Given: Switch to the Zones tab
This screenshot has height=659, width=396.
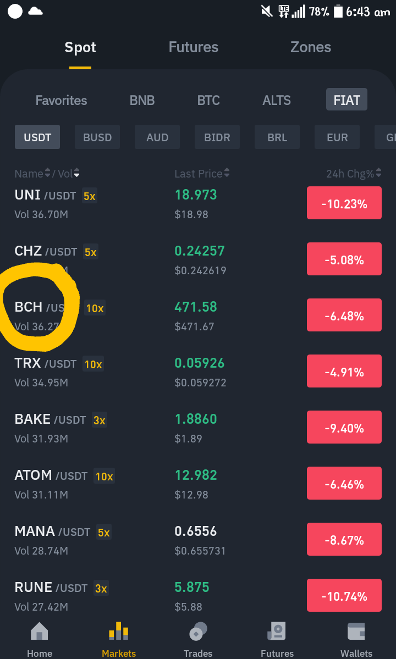Looking at the screenshot, I should click(311, 47).
